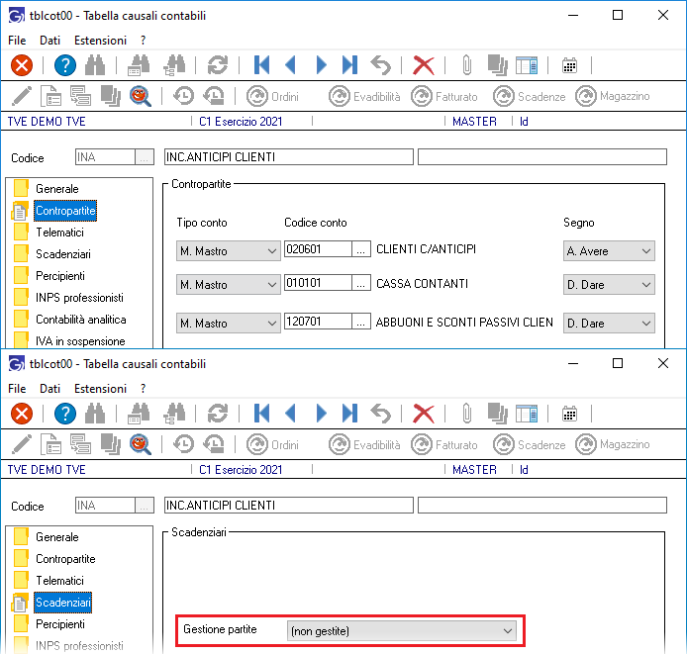Click the red exit icon in bottom window
The image size is (687, 654).
[x=22, y=414]
